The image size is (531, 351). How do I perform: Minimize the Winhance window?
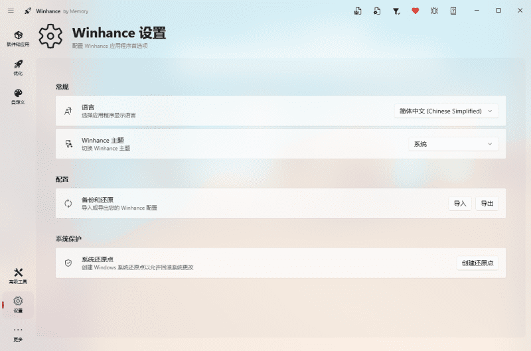(x=477, y=11)
